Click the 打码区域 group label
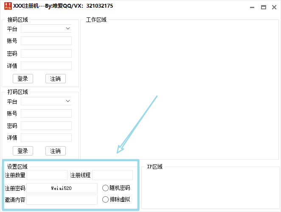Screen dimensions: 281x212 17,92
